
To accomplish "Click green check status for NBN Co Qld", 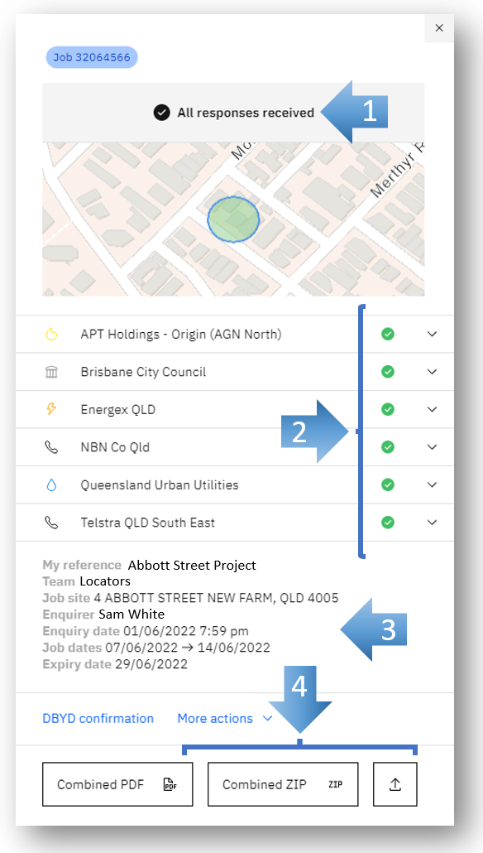I will tap(387, 447).
